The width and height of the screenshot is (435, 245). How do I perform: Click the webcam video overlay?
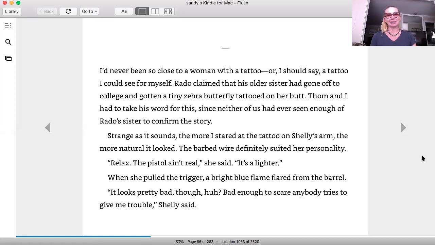click(x=394, y=23)
